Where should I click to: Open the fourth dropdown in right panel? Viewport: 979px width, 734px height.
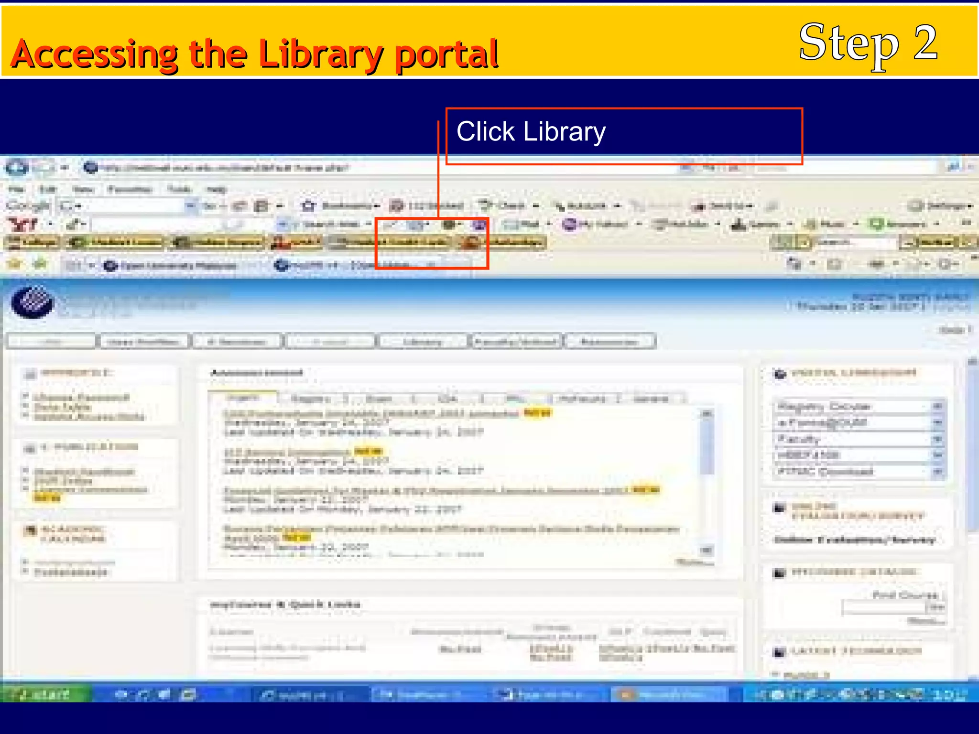point(859,455)
